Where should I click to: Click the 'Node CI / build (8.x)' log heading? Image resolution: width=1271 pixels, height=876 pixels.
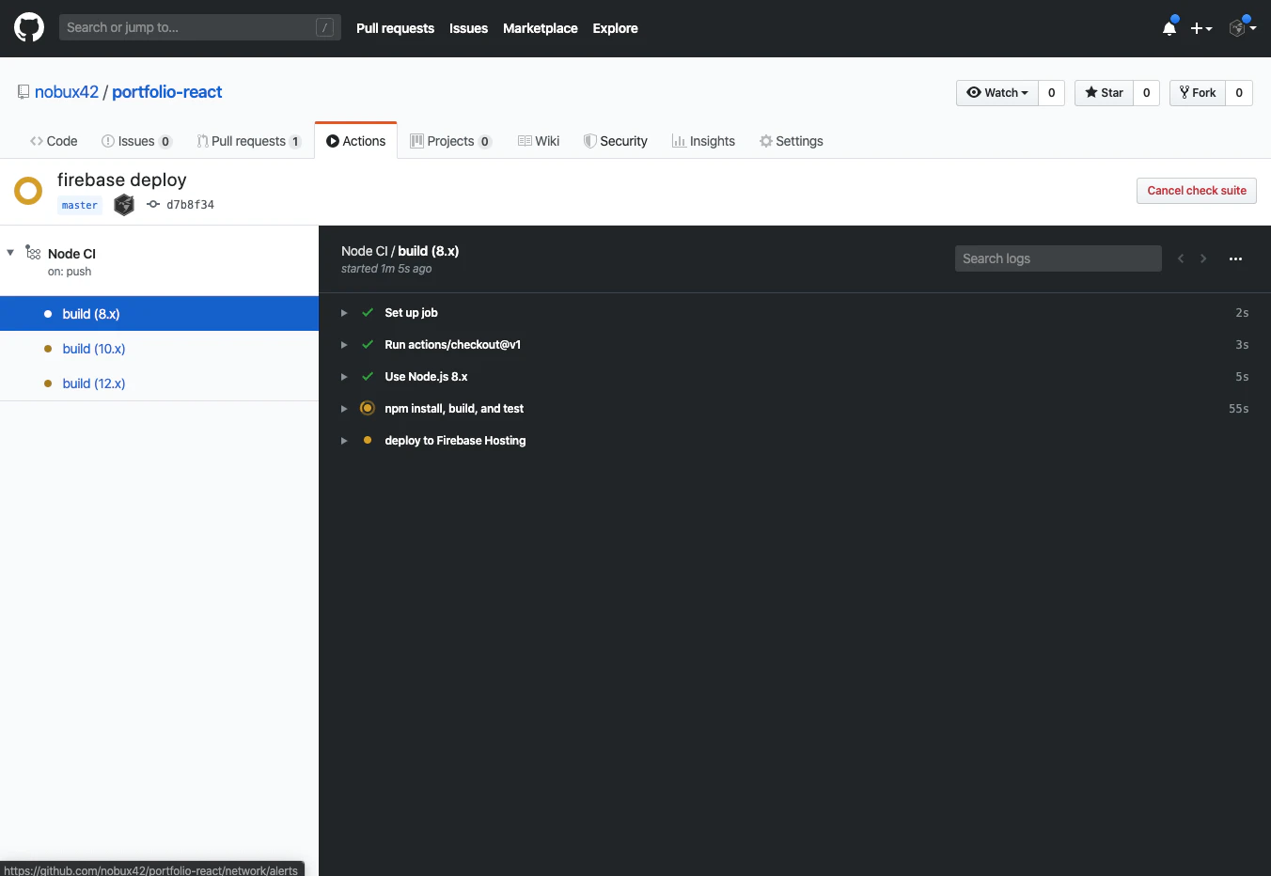pyautogui.click(x=400, y=251)
